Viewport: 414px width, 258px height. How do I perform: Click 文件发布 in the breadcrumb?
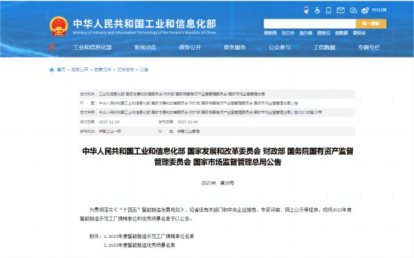coord(125,70)
